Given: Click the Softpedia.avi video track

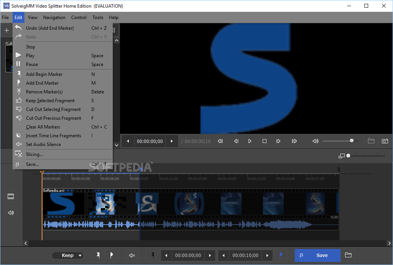Looking at the screenshot, I should (x=190, y=203).
